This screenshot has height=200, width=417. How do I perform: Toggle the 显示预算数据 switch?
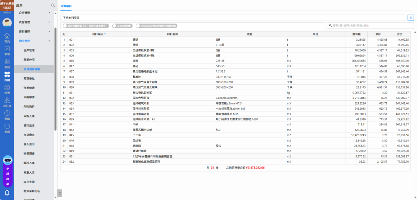(66, 26)
